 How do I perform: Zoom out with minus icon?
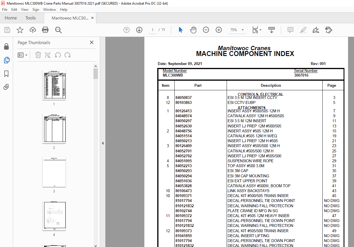coord(206,30)
